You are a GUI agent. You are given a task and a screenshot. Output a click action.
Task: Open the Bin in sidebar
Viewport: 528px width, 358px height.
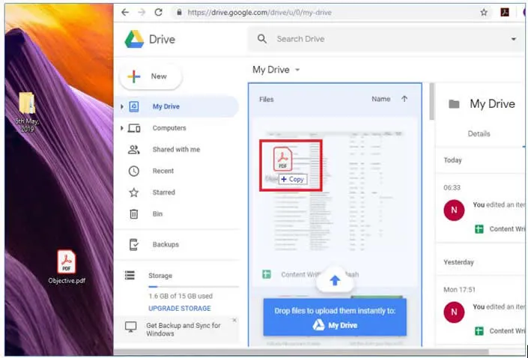pos(157,214)
